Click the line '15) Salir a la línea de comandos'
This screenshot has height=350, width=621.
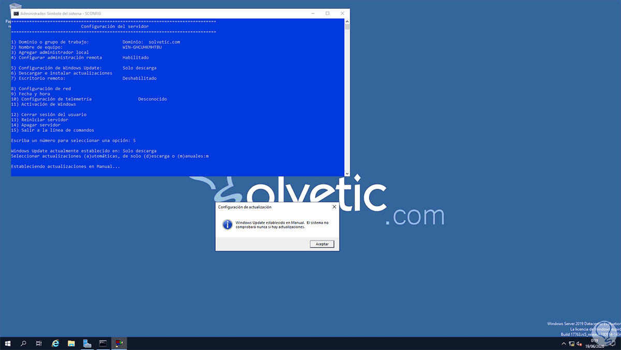click(53, 130)
